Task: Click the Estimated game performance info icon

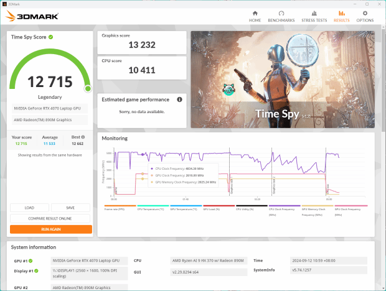Action: 179,99
